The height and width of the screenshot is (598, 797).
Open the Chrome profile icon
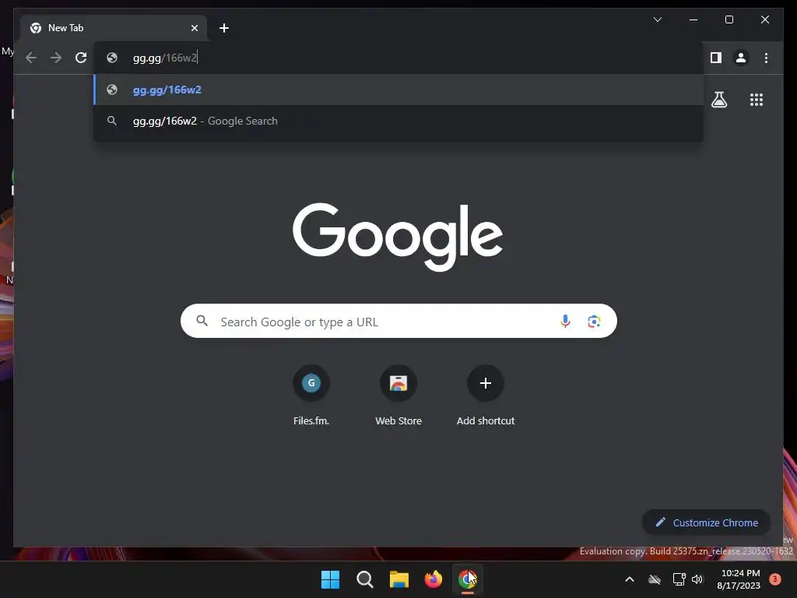point(741,58)
